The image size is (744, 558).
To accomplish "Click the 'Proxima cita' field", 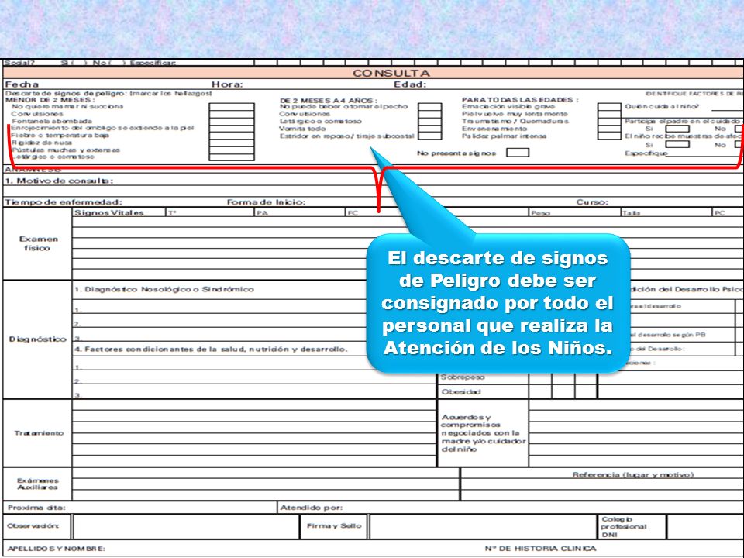I will coord(140,508).
